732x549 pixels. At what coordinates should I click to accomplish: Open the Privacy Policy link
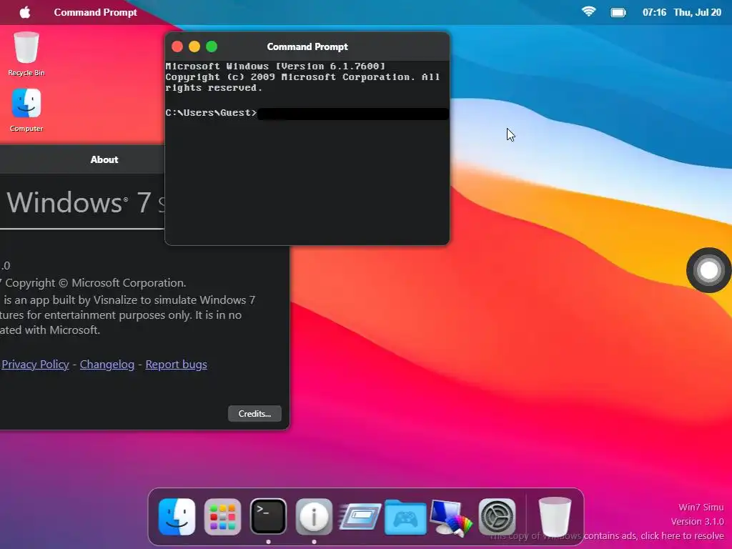click(x=36, y=364)
